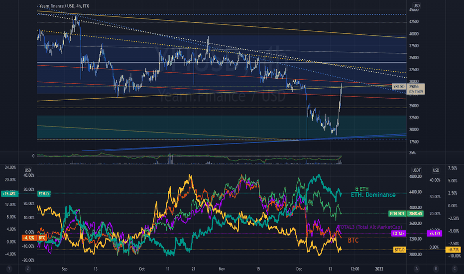Select the orange BTC series label on the left
Screen dimensions: 464x274
(42, 238)
